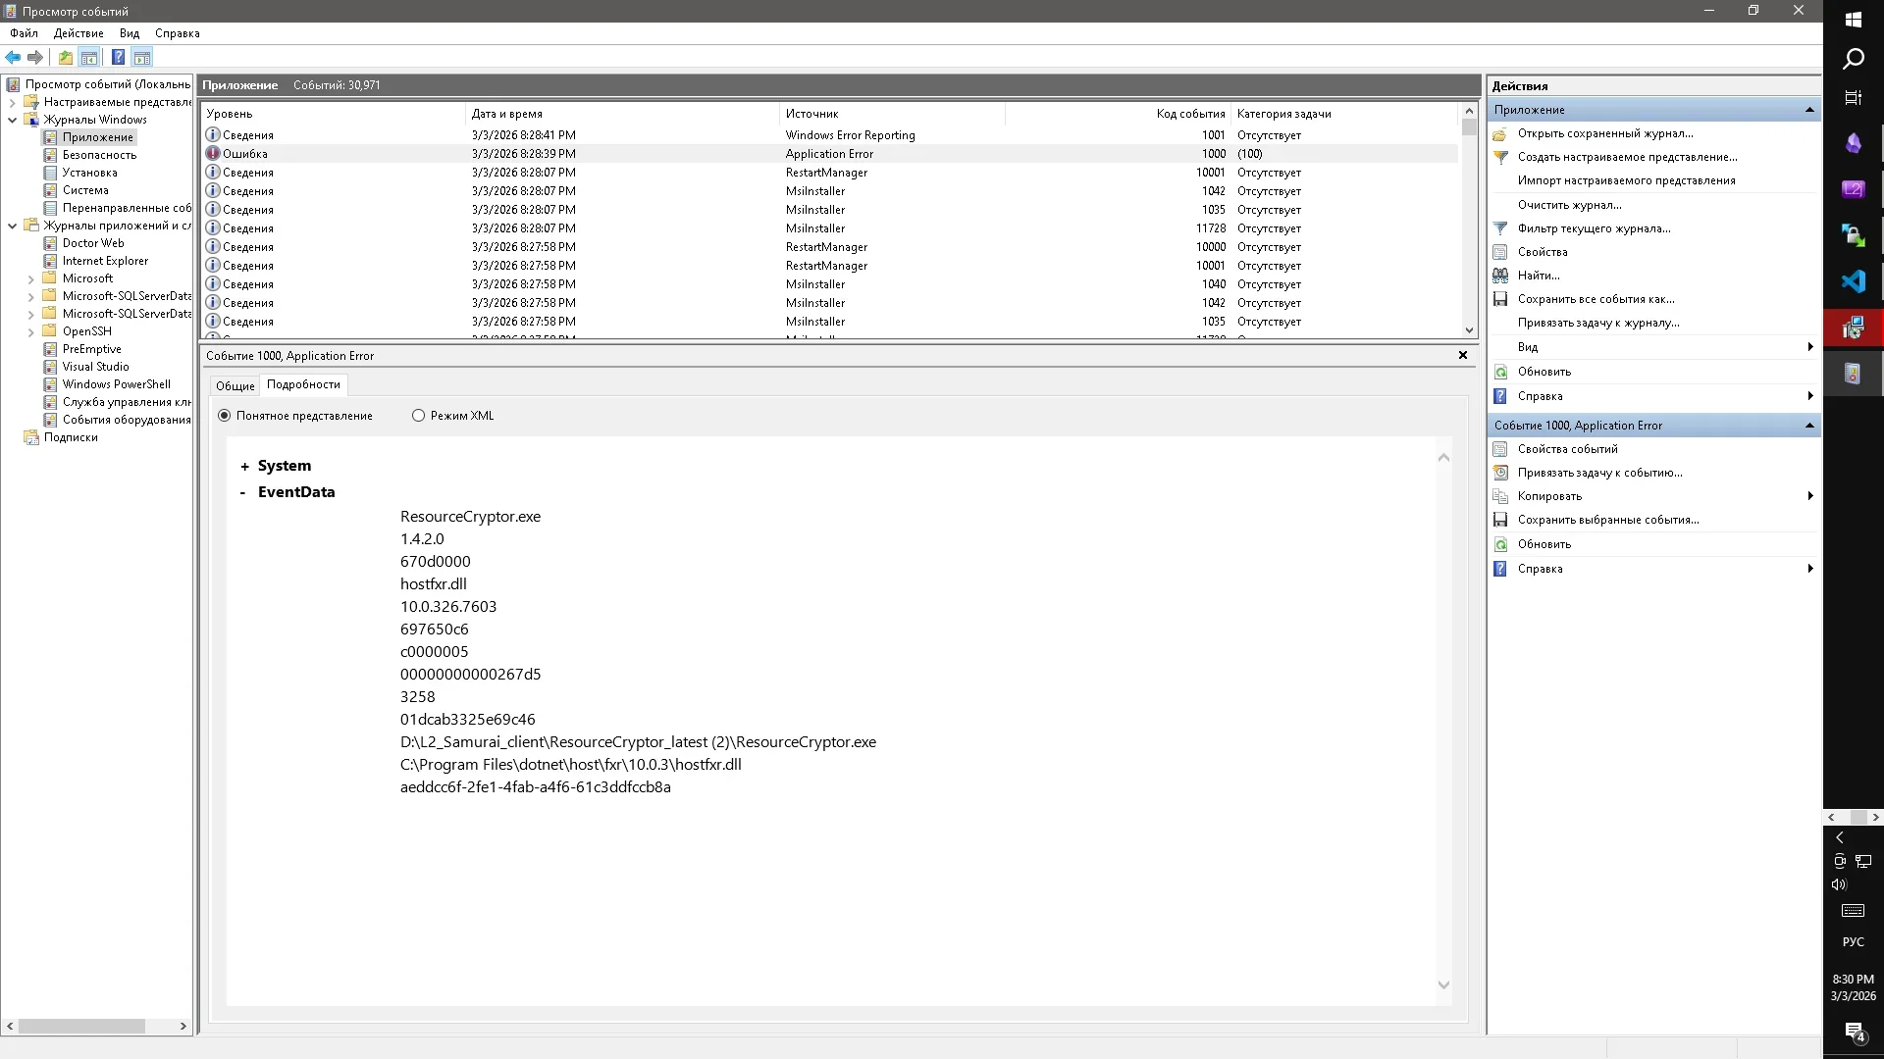Screen dimensions: 1884x1059
Task: Expand the Вид submenu arrow
Action: (x=1809, y=347)
